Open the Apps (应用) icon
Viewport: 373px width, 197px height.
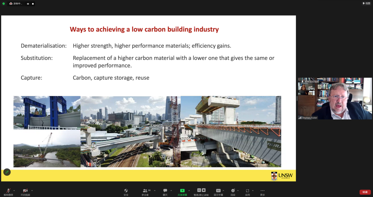tap(247, 191)
